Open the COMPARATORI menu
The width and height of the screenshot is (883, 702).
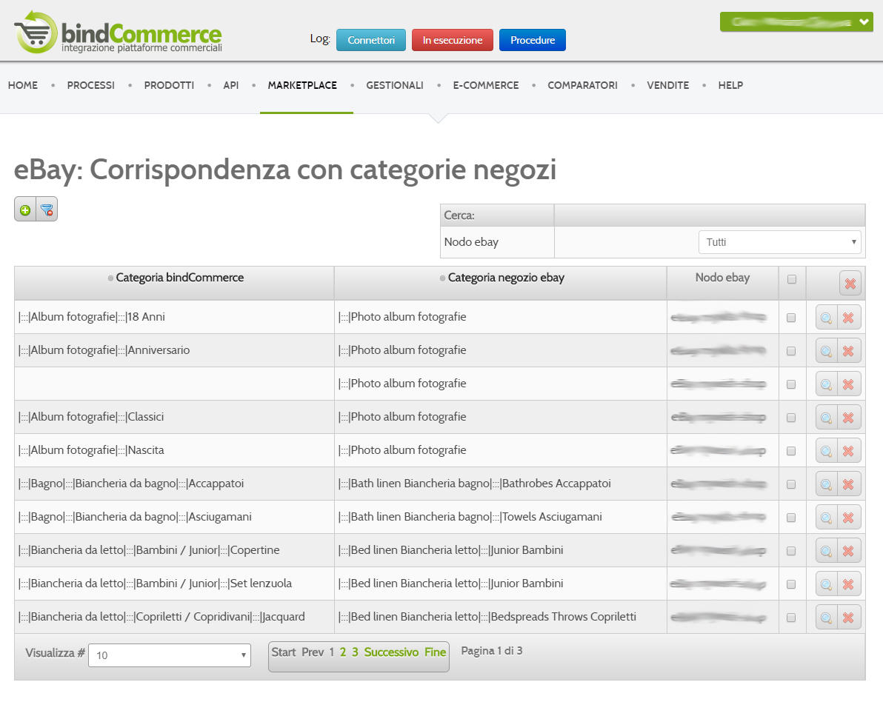click(582, 86)
